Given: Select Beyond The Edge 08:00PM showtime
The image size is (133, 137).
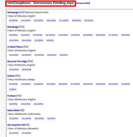Looking at the screenshot, I should [x=26, y=70].
